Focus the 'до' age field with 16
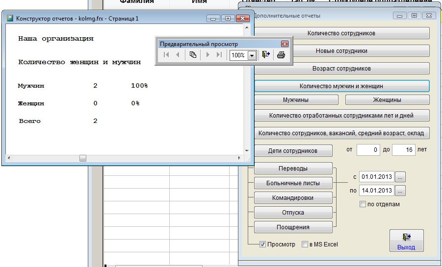442x267 pixels. pyautogui.click(x=404, y=150)
